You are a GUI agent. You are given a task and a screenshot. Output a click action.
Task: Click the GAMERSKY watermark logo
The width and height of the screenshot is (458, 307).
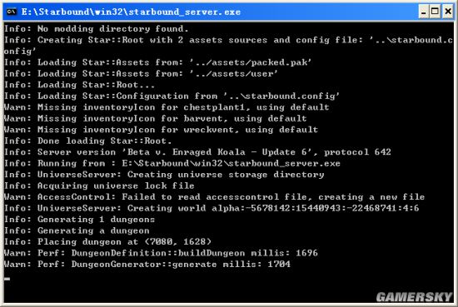coord(414,297)
